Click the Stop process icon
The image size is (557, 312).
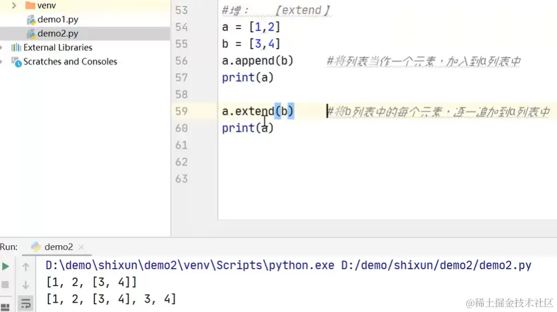pos(5,285)
